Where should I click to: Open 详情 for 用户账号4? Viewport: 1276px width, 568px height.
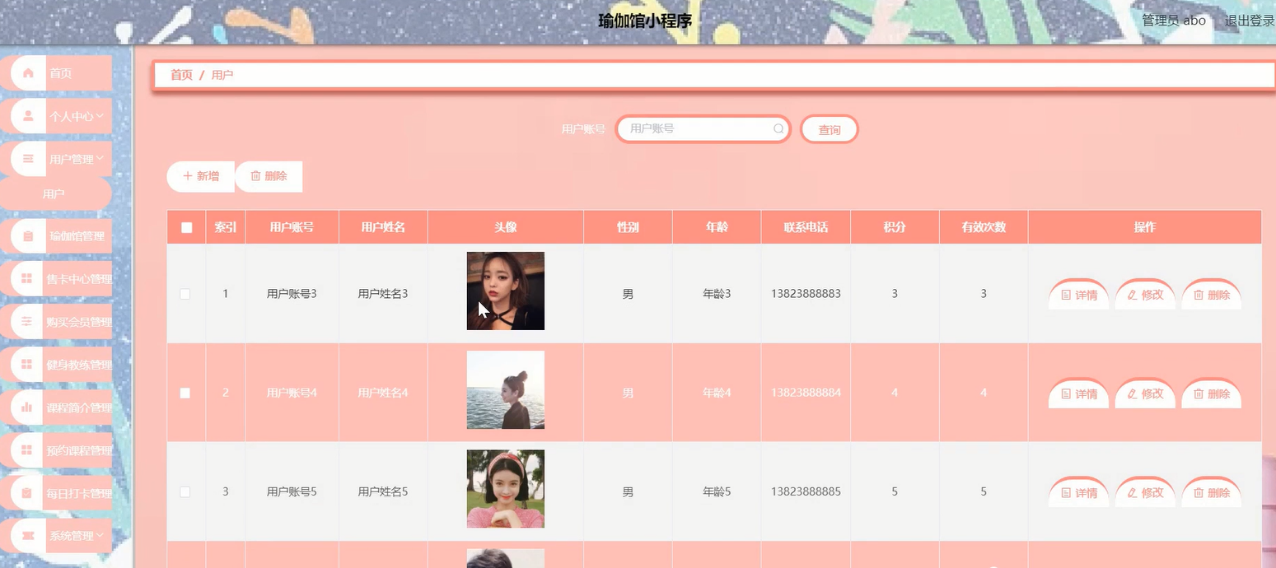1078,393
